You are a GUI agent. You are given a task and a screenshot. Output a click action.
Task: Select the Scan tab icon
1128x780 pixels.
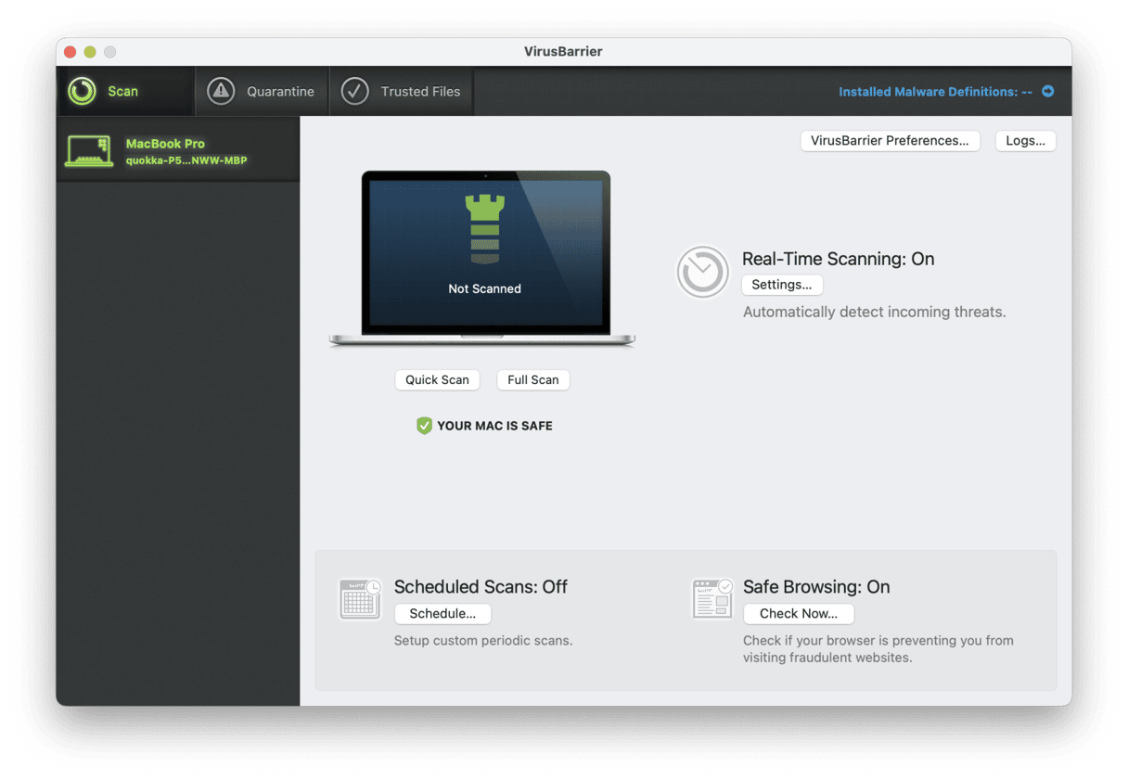pos(83,91)
